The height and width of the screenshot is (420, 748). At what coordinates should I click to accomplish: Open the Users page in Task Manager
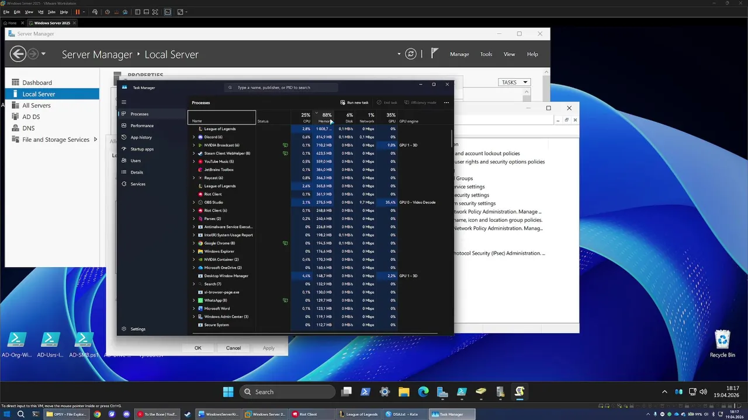(152, 160)
